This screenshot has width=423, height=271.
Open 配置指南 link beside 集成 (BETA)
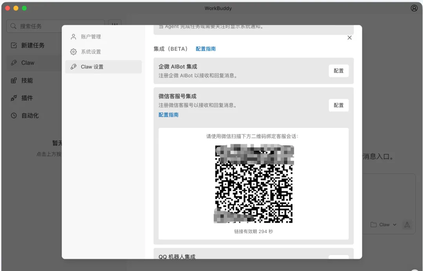coord(206,49)
